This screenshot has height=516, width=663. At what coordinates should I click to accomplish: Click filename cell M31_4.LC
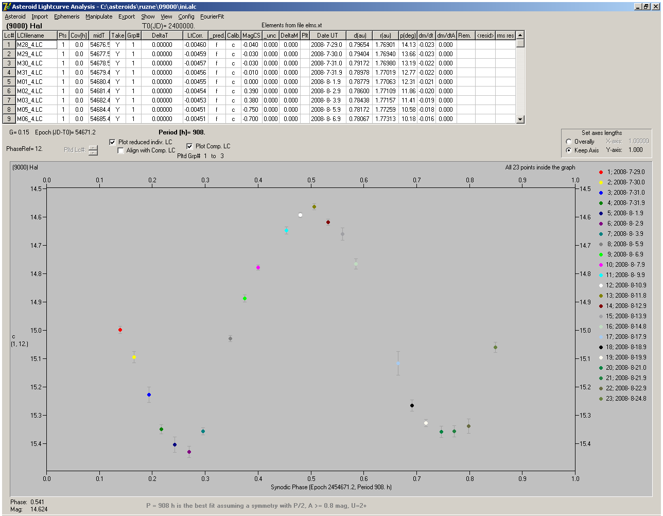click(x=36, y=73)
